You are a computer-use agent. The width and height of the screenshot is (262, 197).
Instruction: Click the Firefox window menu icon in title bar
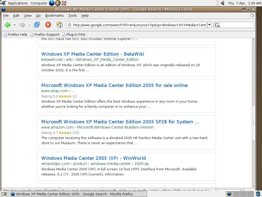click(x=4, y=9)
